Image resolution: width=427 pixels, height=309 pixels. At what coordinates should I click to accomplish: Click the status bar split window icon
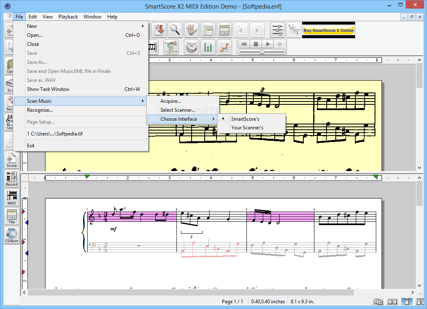(x=420, y=301)
